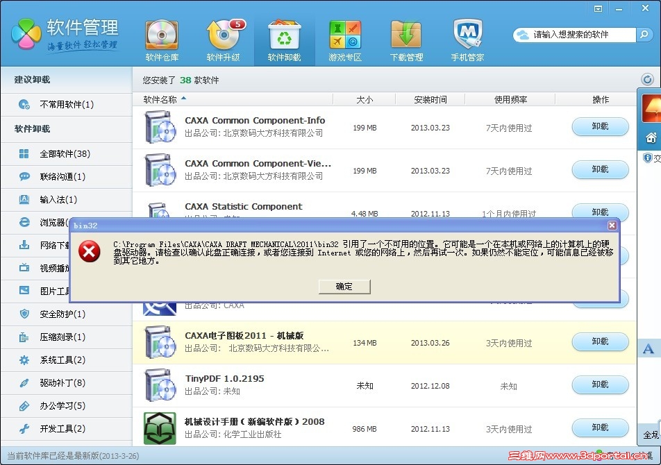The height and width of the screenshot is (465, 661).
Task: Uninstall CAXA电子图板2011 机械版
Action: pos(600,341)
